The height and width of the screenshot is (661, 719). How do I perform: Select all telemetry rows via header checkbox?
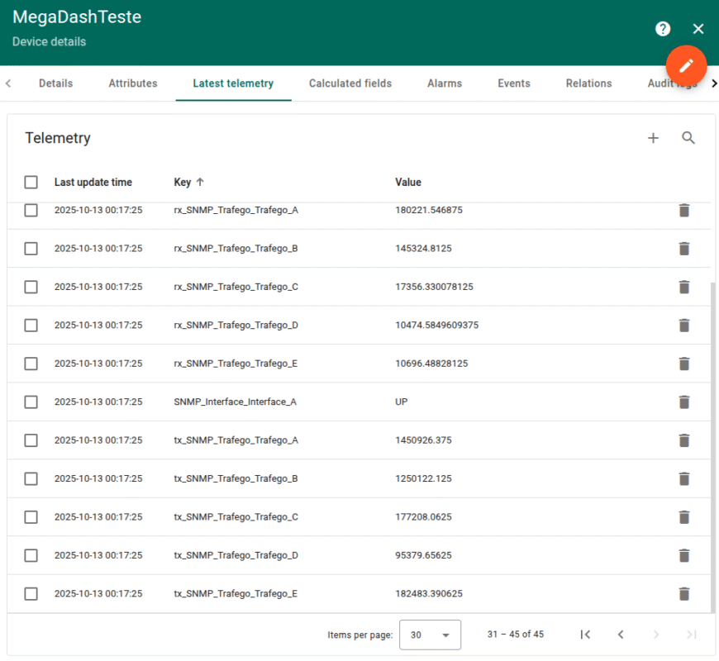[x=31, y=183]
